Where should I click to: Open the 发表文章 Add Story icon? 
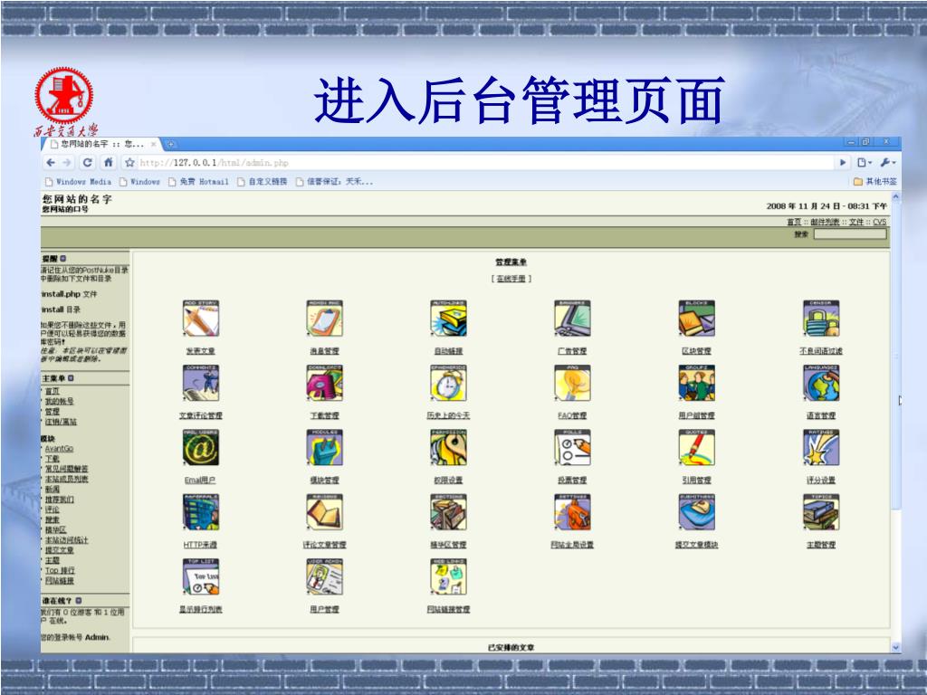201,318
